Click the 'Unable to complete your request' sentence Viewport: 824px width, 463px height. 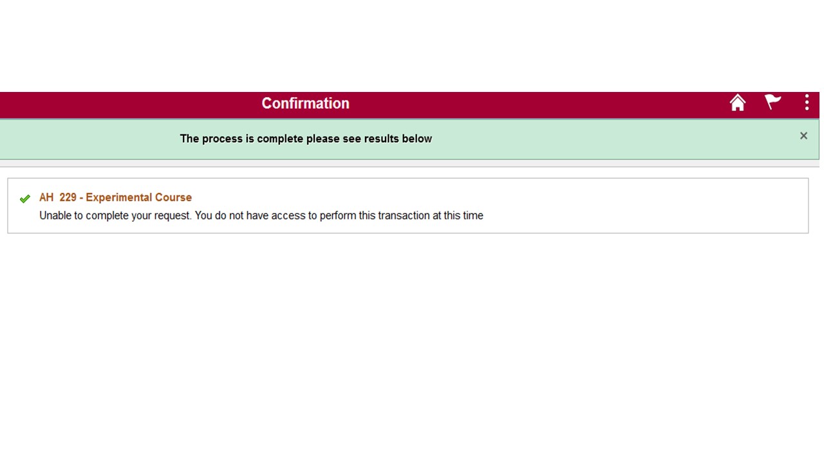click(x=115, y=215)
